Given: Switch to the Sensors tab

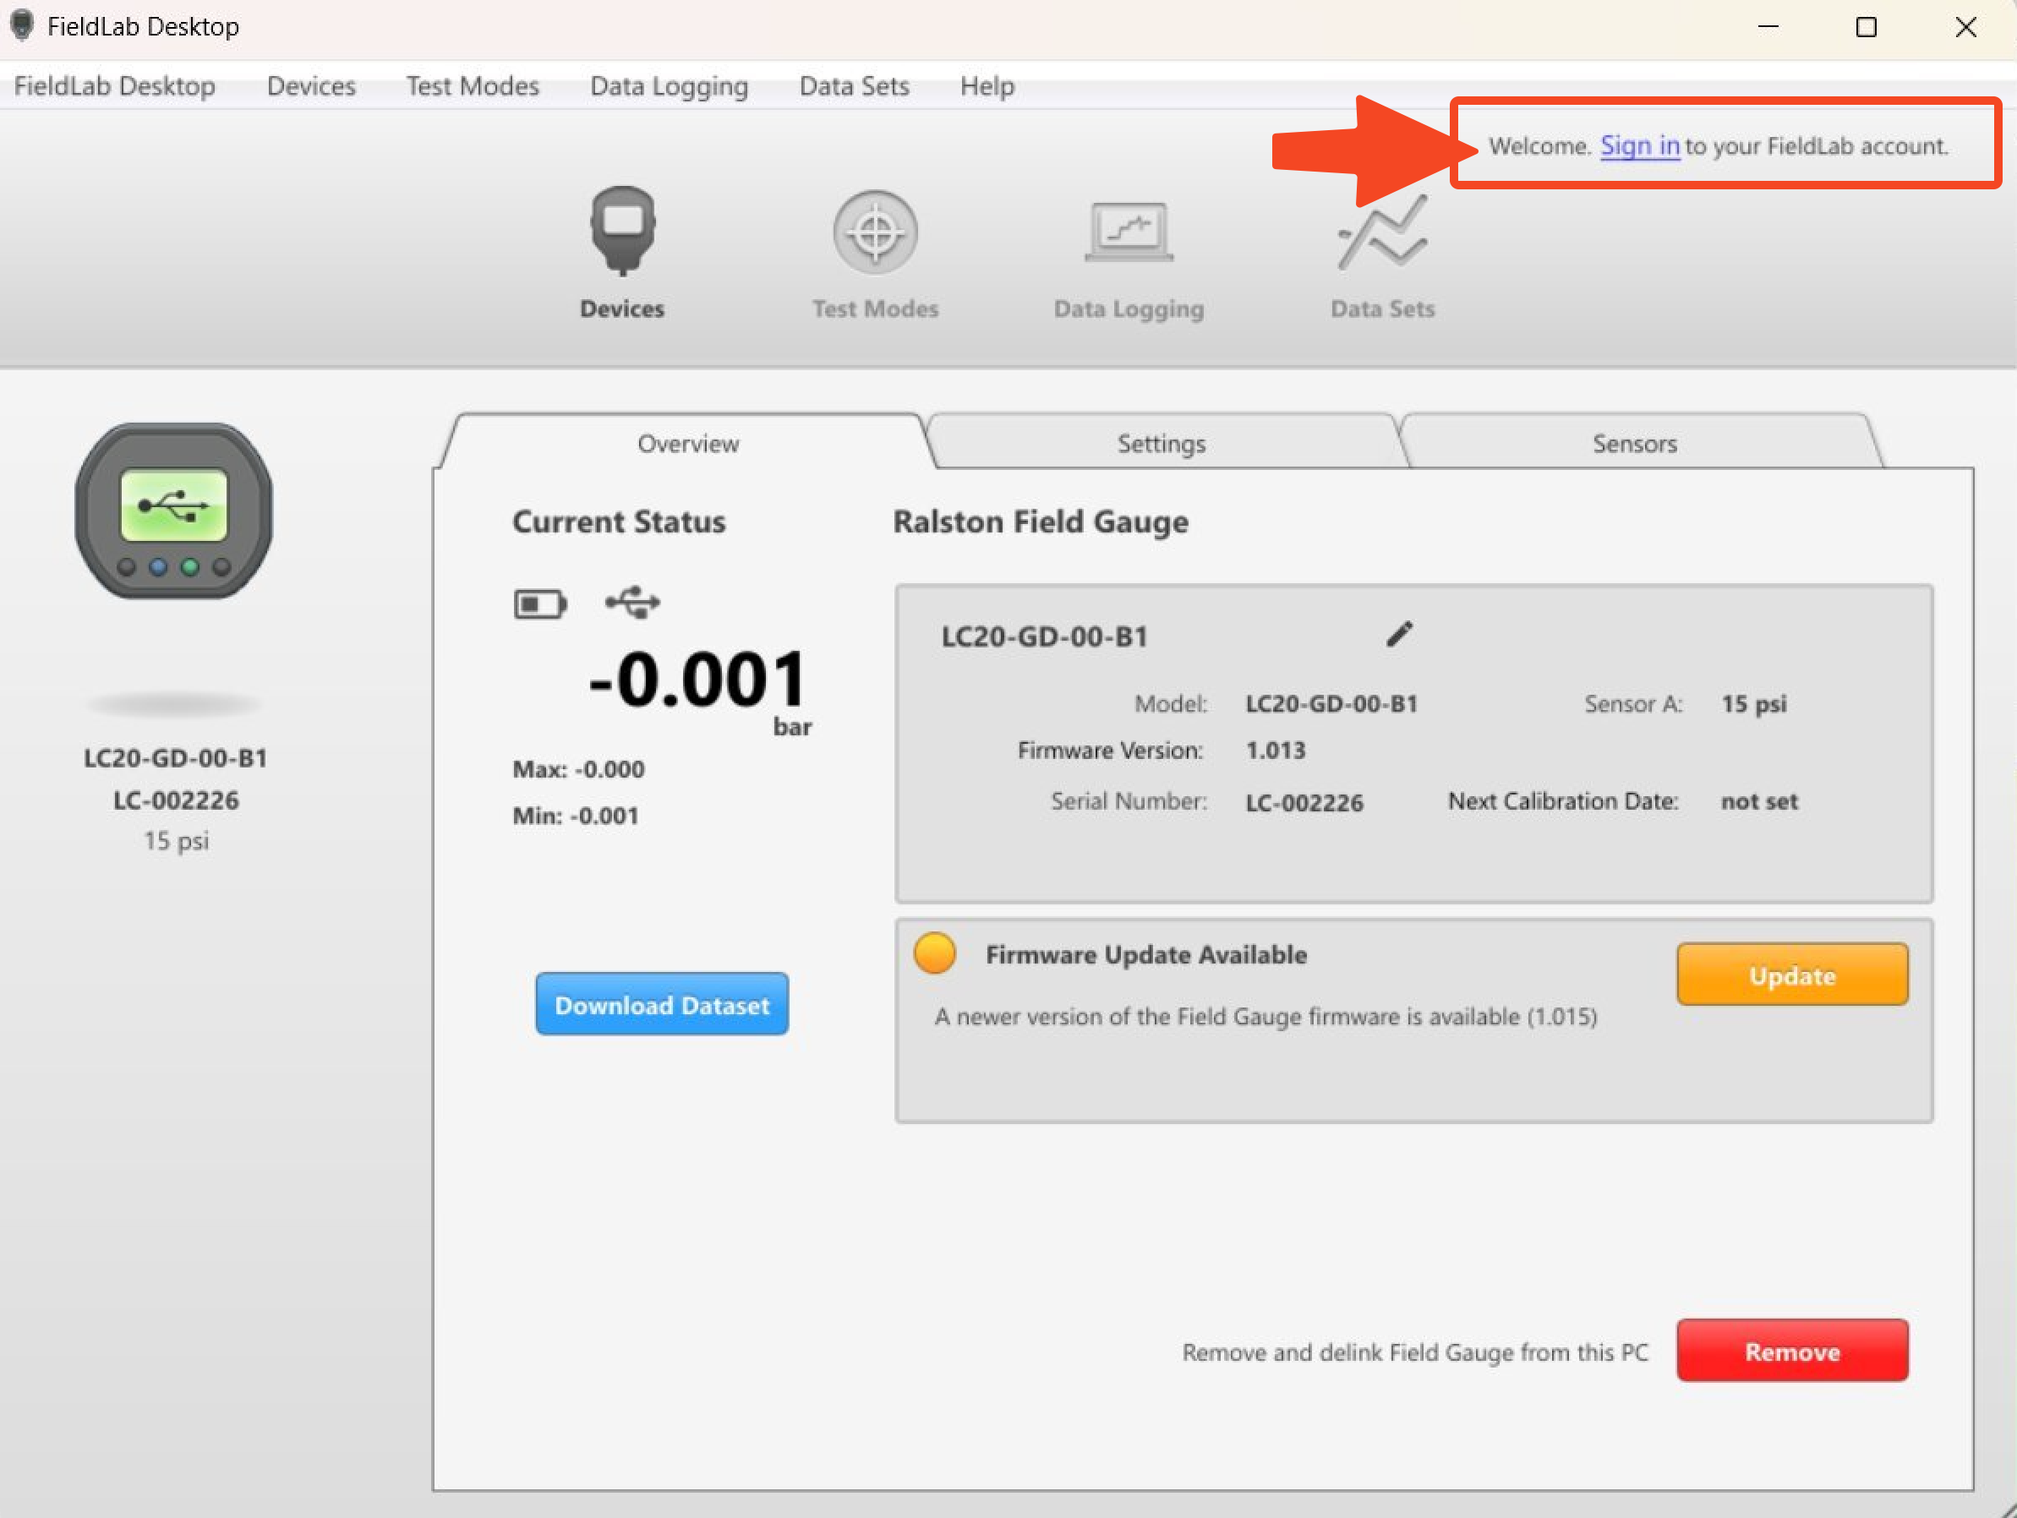Looking at the screenshot, I should point(1634,443).
